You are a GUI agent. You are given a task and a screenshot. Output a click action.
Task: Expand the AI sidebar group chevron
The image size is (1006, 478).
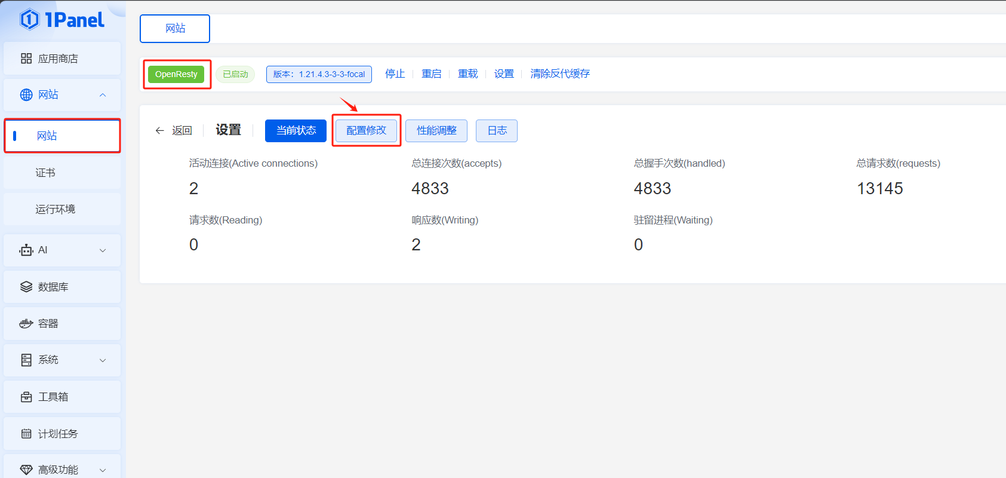click(x=103, y=250)
